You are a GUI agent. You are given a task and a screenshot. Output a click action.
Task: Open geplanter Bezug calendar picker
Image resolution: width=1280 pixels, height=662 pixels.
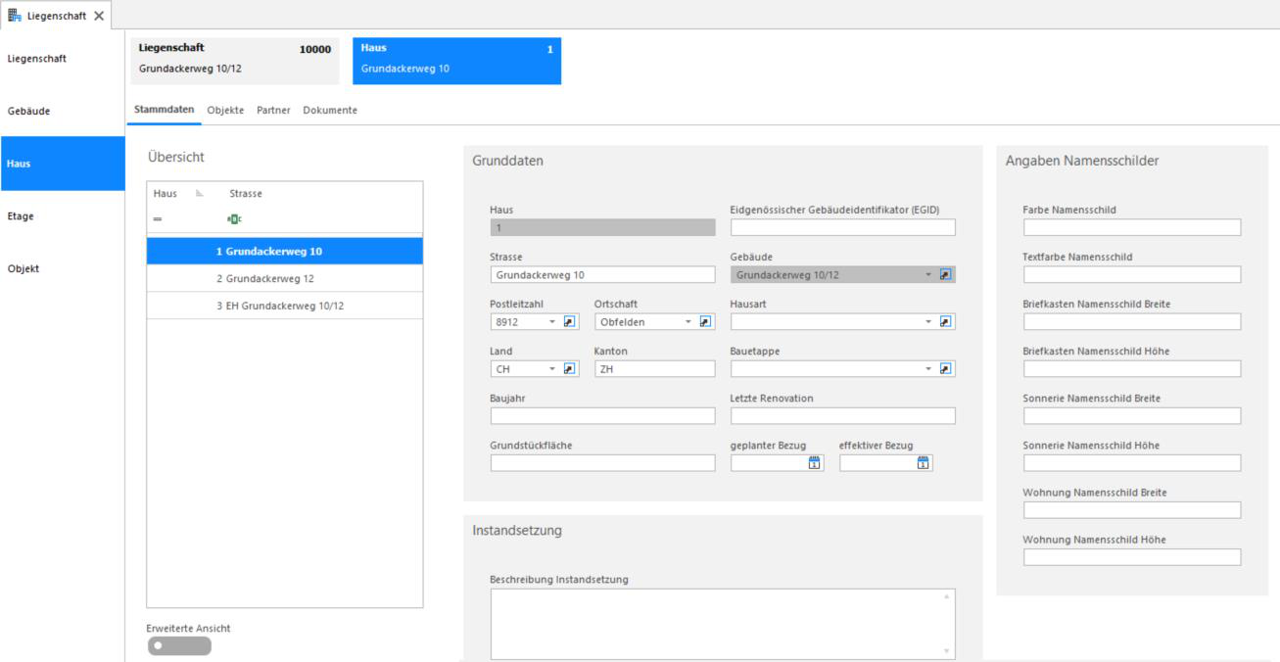814,463
